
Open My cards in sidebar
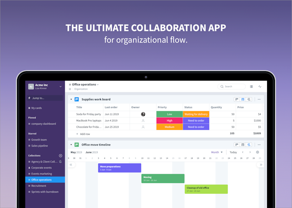[35, 108]
